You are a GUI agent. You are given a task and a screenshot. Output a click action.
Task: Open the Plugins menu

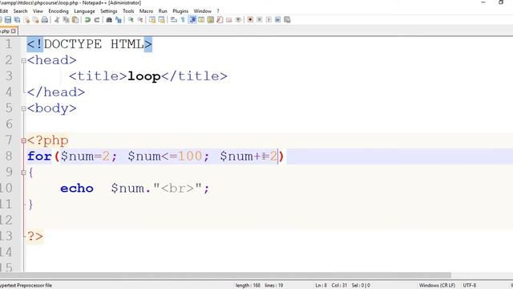pos(180,11)
